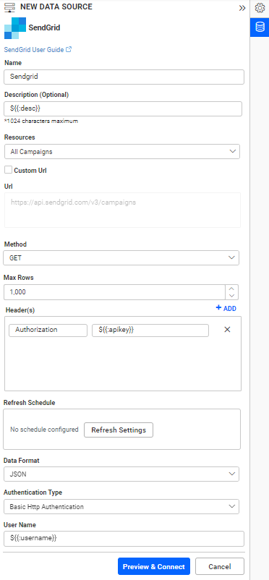Select the database icon in the sidebar
Screen dimensions: 269x580
coord(260,27)
